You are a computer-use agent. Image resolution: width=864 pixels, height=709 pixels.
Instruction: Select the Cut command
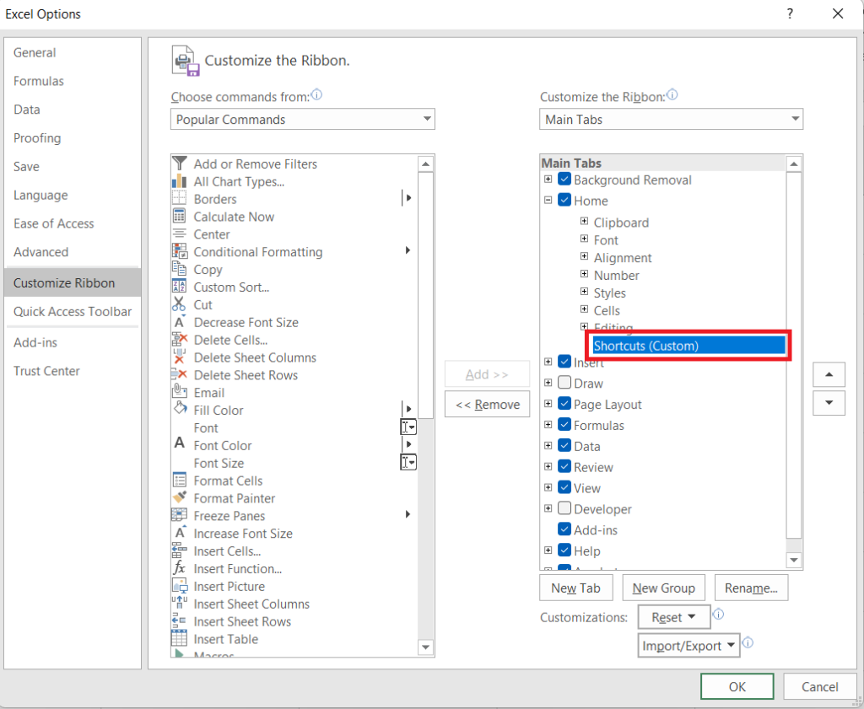[201, 304]
